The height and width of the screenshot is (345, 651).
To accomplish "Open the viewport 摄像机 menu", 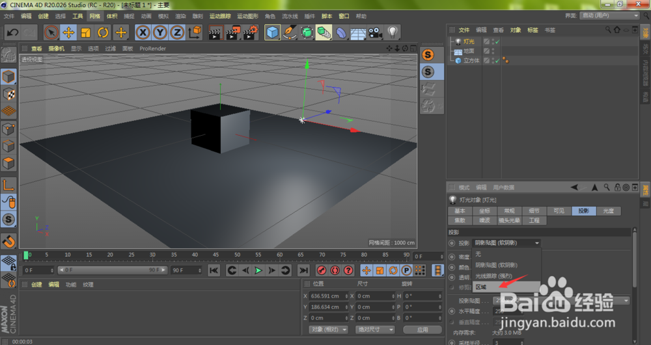I will (56, 49).
